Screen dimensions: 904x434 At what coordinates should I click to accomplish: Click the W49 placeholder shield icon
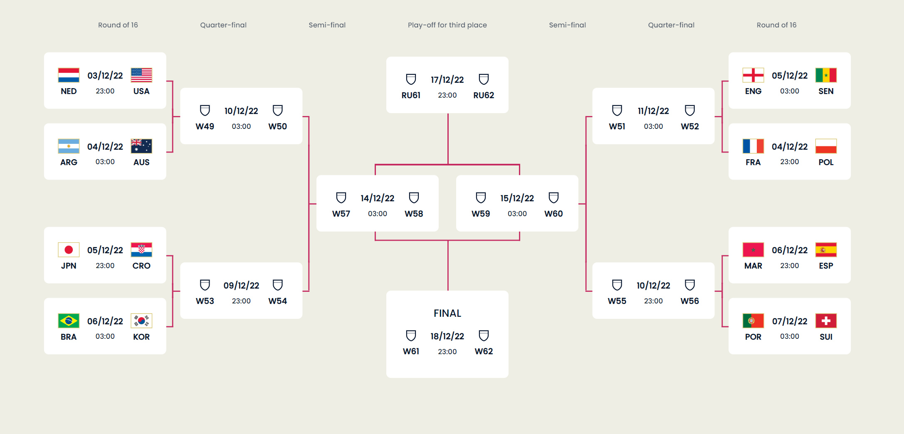click(x=205, y=111)
